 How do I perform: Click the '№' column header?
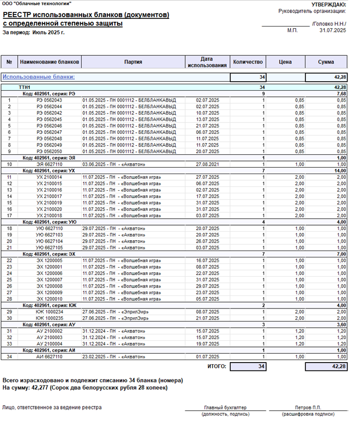[x=9, y=62]
